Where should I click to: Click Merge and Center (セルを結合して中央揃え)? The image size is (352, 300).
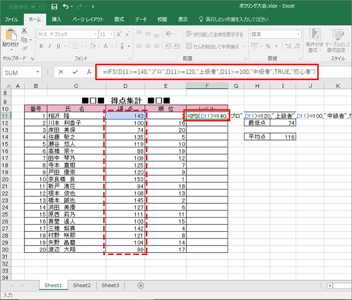215,46
